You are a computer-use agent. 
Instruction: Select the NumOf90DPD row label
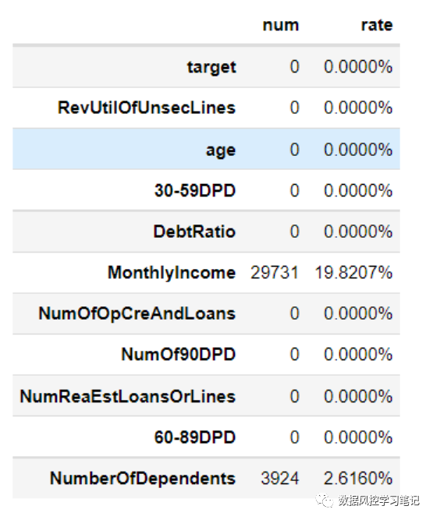pos(179,355)
